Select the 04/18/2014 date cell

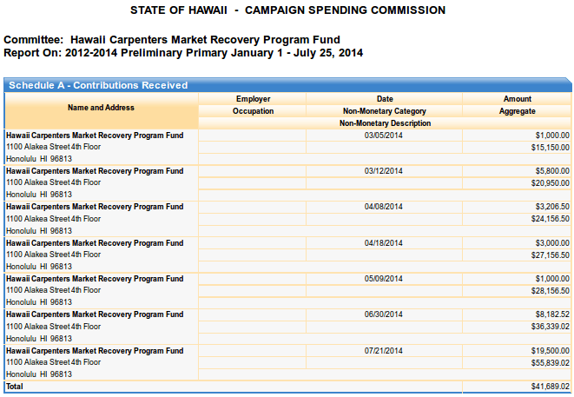(383, 243)
